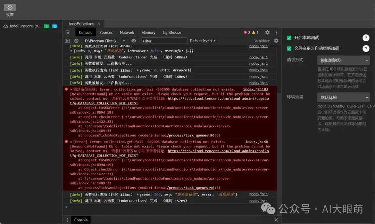
Task: Show the console sidebar panel icon
Action: [68, 41]
